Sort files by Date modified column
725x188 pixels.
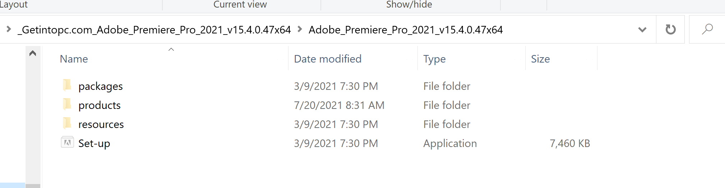point(328,59)
